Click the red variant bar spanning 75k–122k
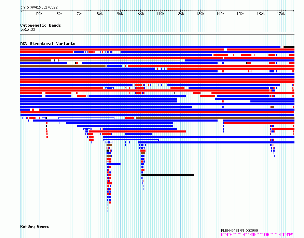The height and width of the screenshot is (238, 304). tap(137, 131)
